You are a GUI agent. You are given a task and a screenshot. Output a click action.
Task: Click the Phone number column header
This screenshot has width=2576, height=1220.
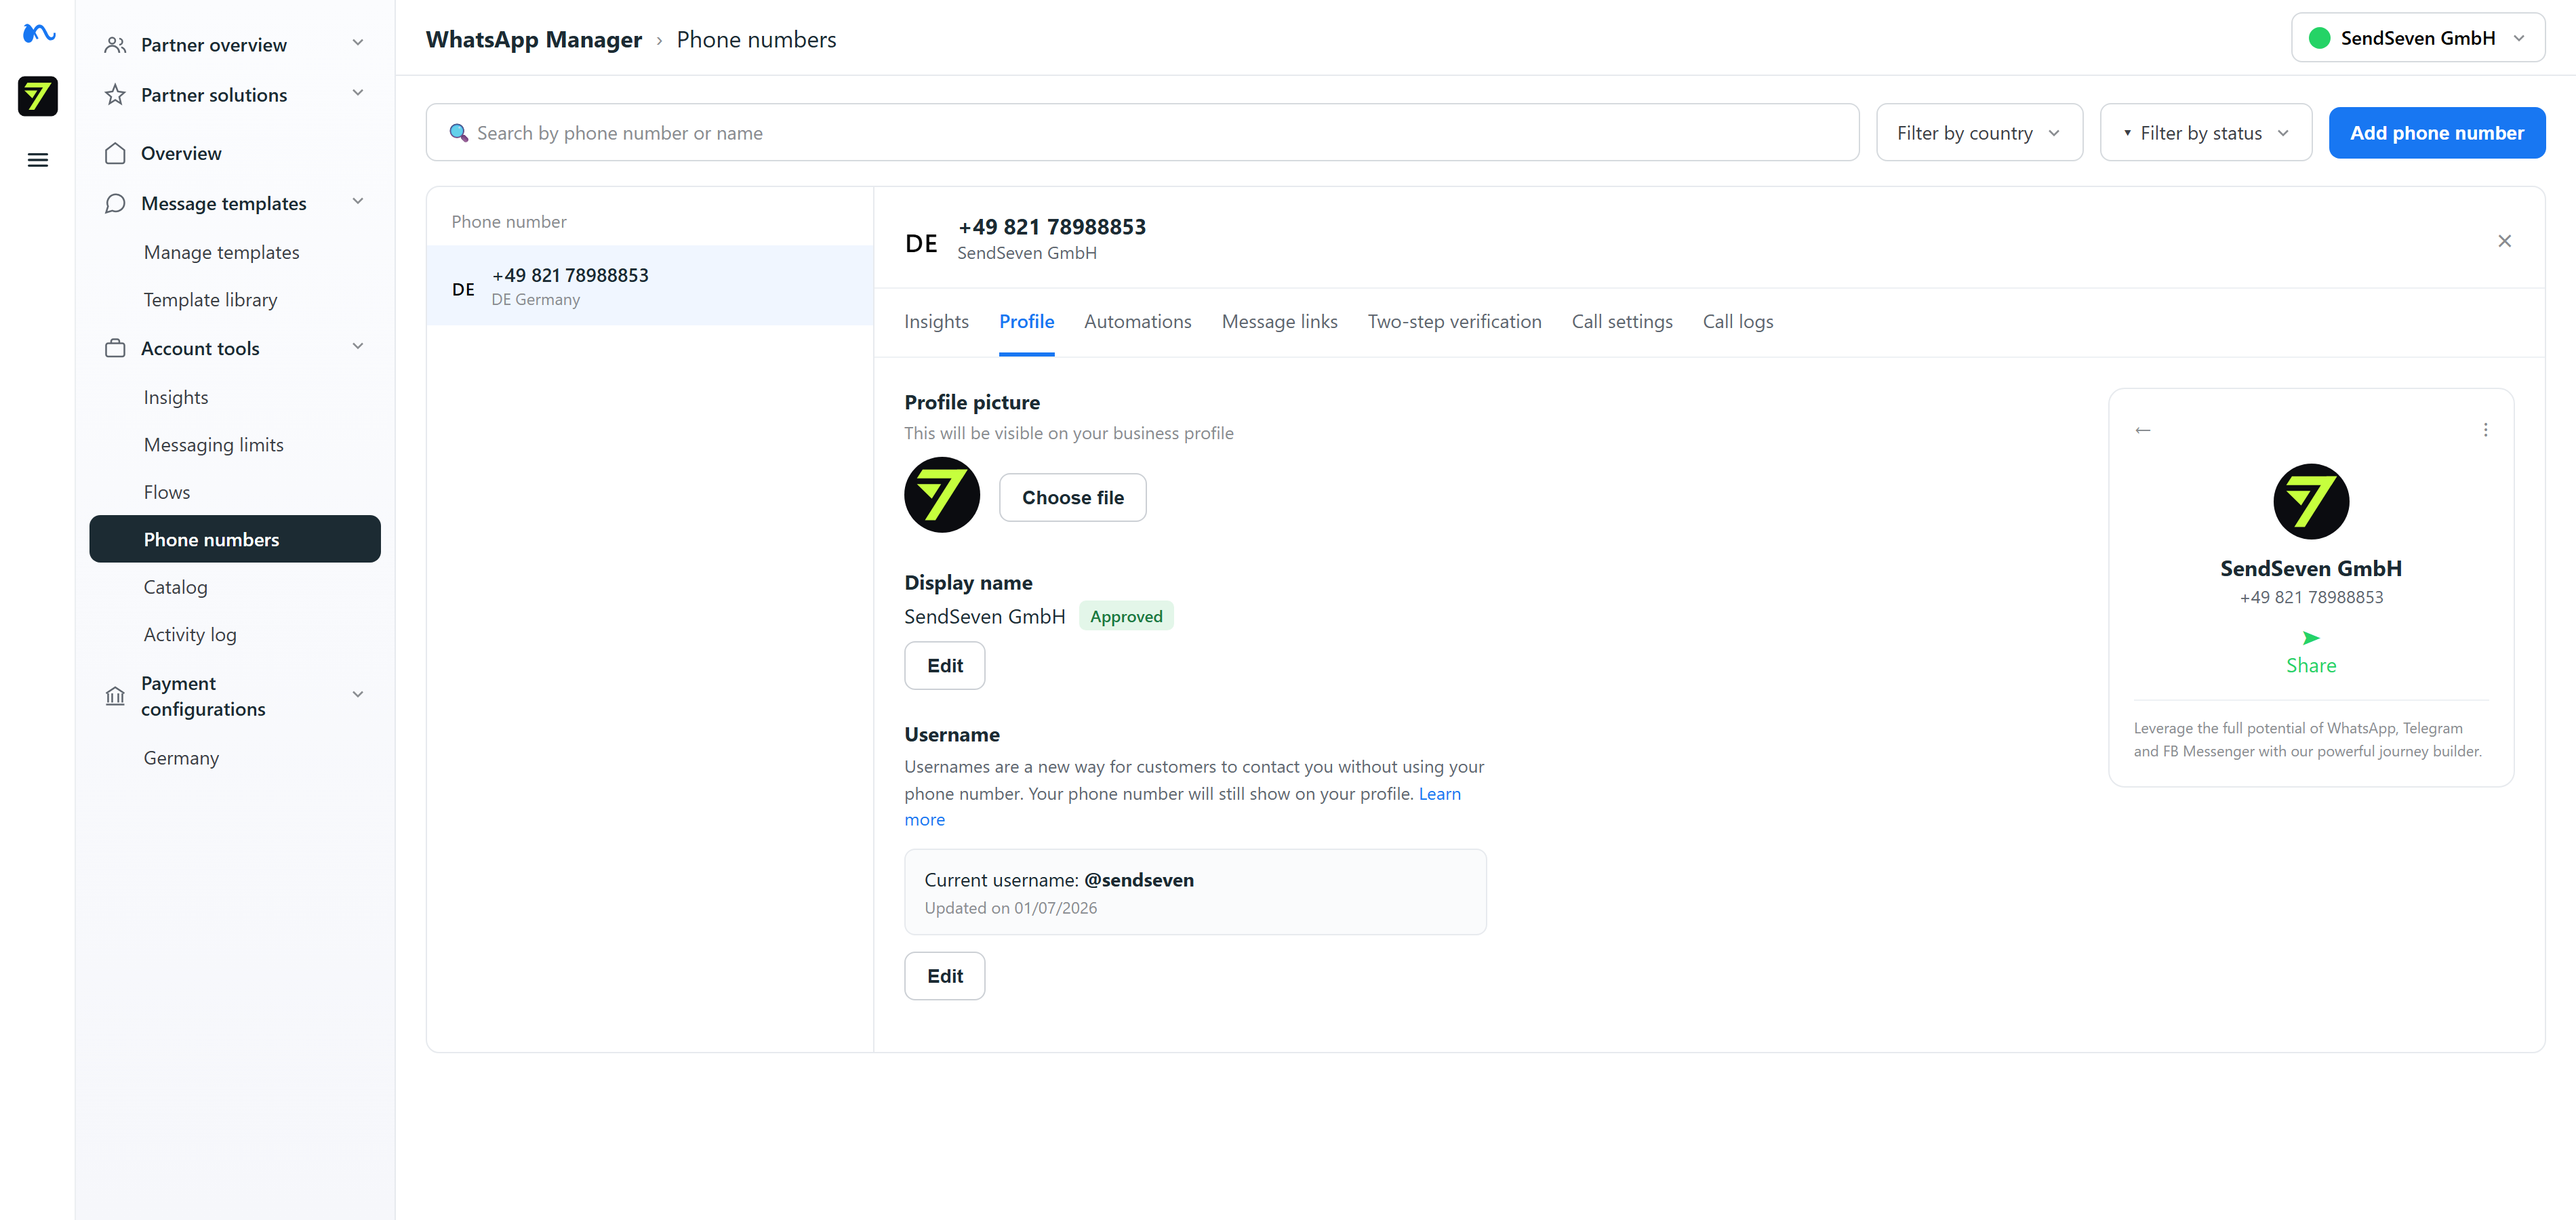(508, 221)
